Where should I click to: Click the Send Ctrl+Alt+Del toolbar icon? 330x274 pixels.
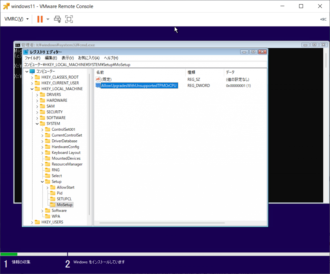(57, 19)
